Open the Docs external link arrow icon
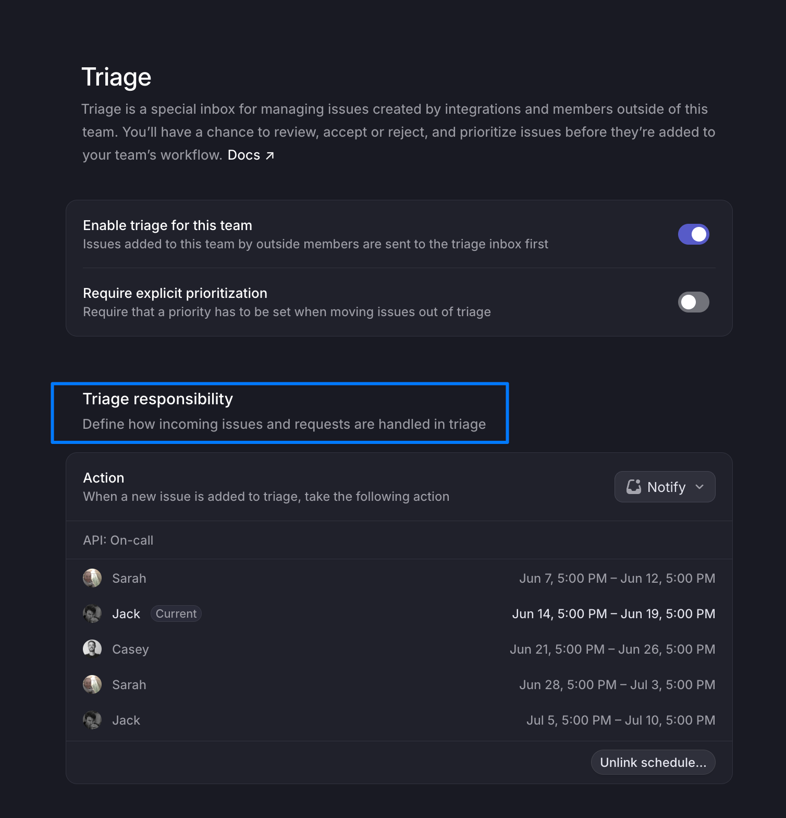The image size is (786, 818). [269, 155]
